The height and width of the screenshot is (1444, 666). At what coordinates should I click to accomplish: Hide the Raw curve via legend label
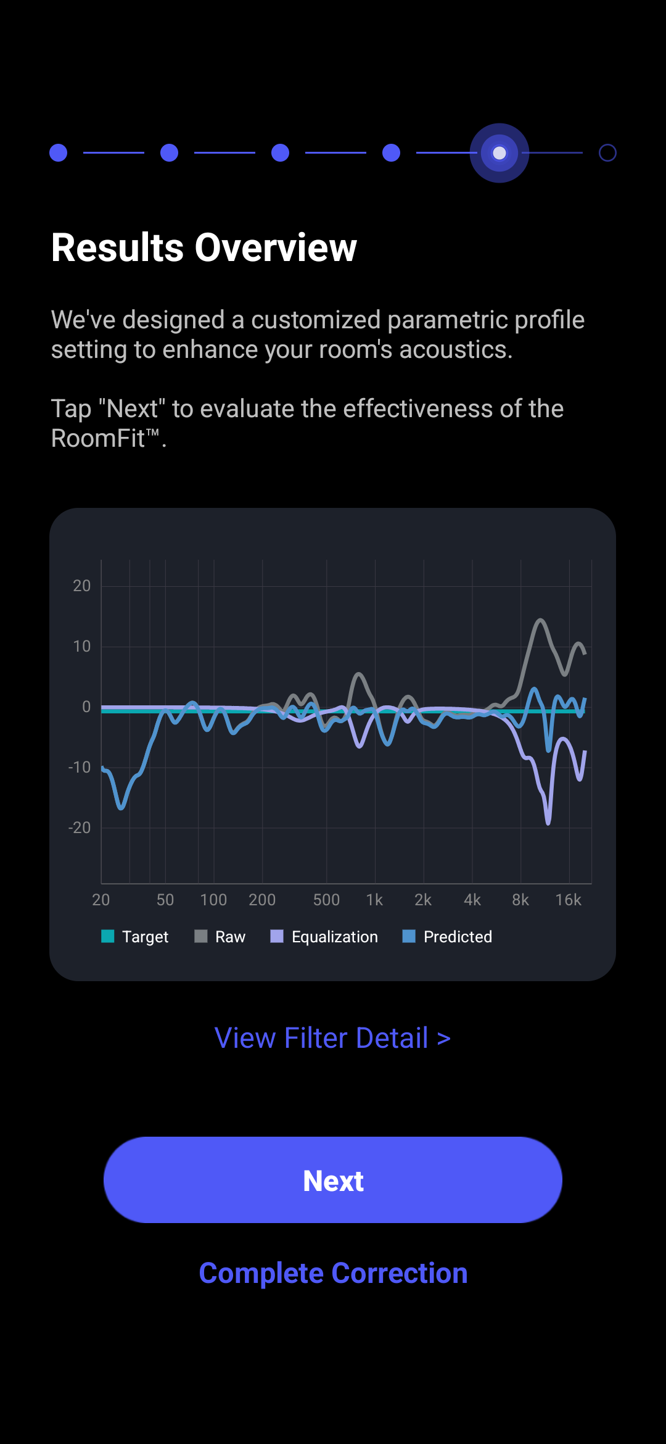[x=231, y=937]
